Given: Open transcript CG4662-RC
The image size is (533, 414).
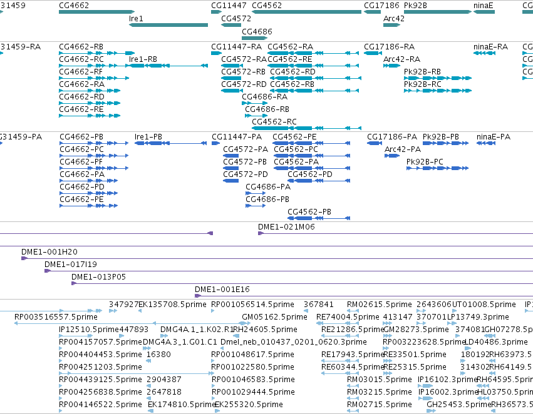Looking at the screenshot, I should (x=81, y=59).
